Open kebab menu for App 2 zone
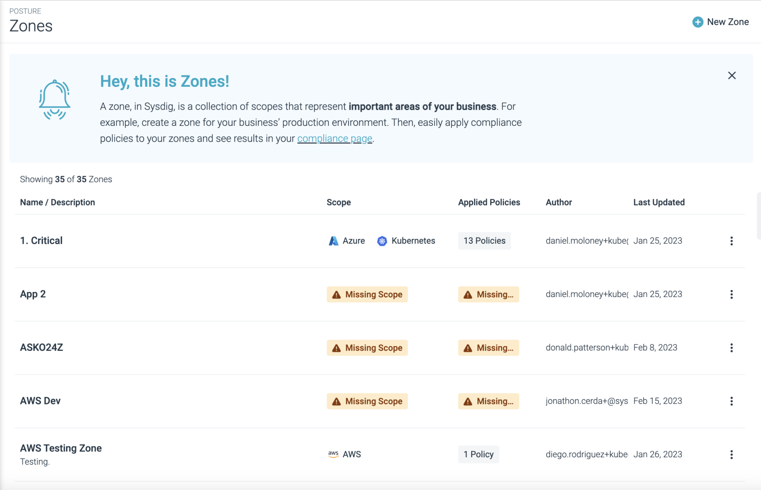 click(x=731, y=294)
